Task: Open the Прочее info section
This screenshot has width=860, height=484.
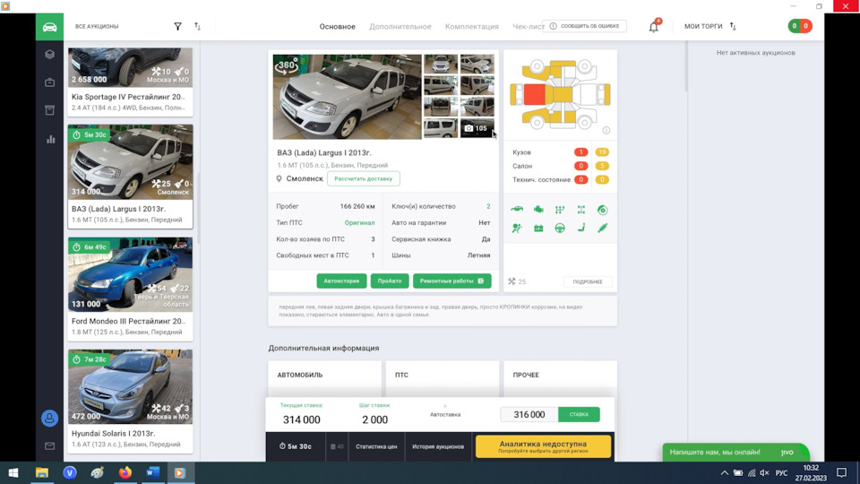Action: pyautogui.click(x=560, y=378)
